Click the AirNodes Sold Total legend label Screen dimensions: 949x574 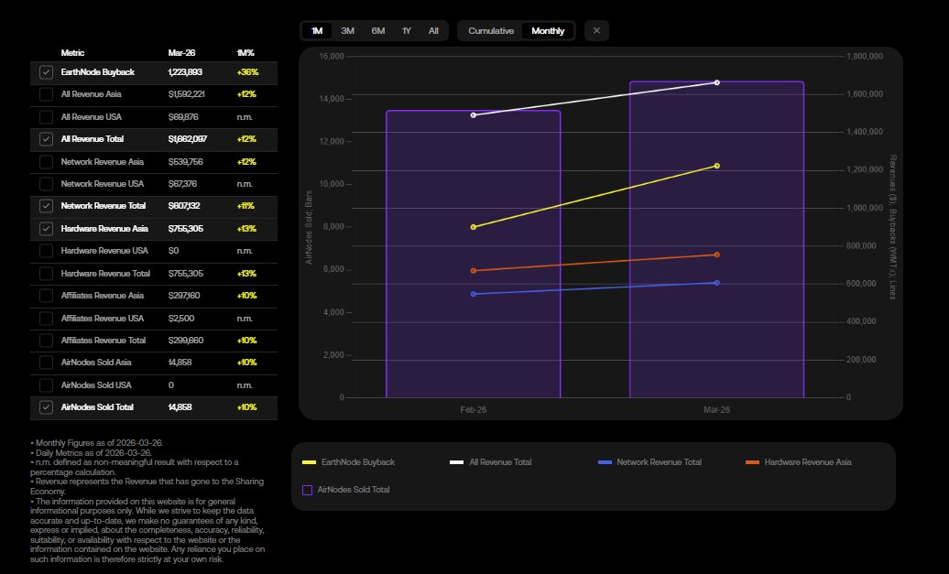[x=354, y=490]
